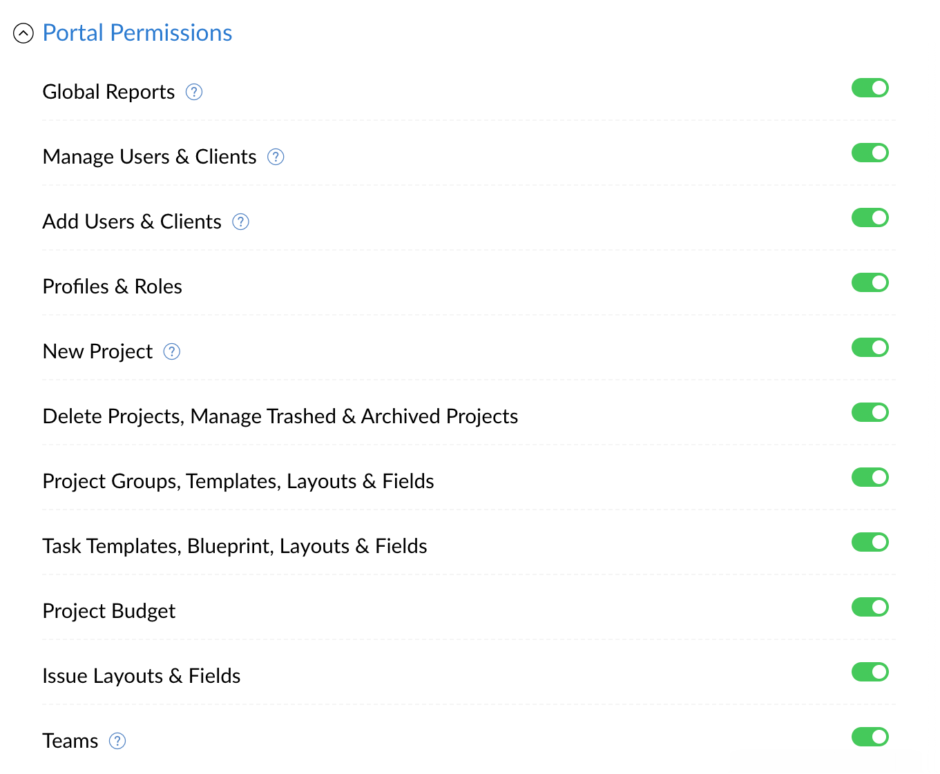
Task: Click question mark icon next to Teams
Action: (117, 741)
